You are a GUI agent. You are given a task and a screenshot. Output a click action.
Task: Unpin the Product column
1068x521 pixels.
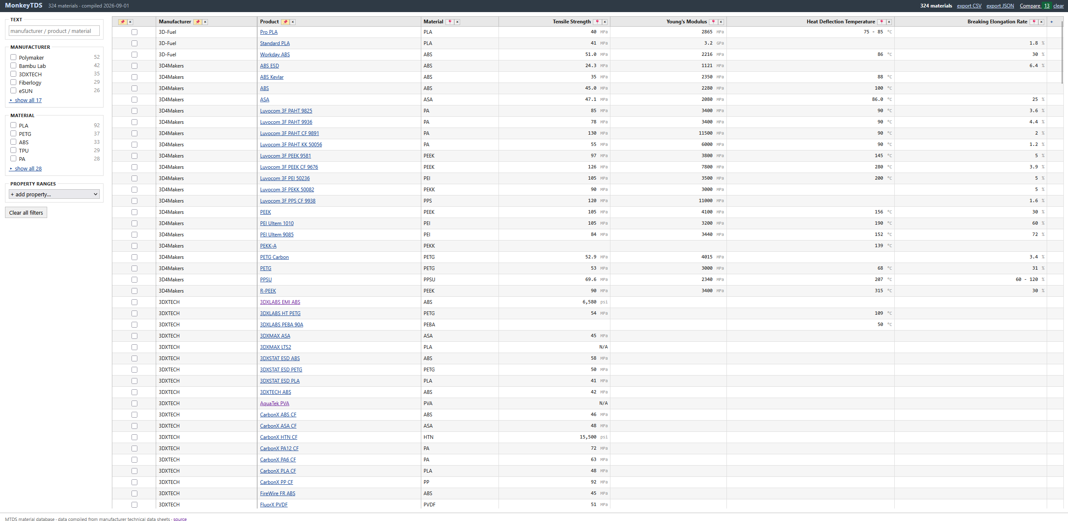click(x=285, y=22)
